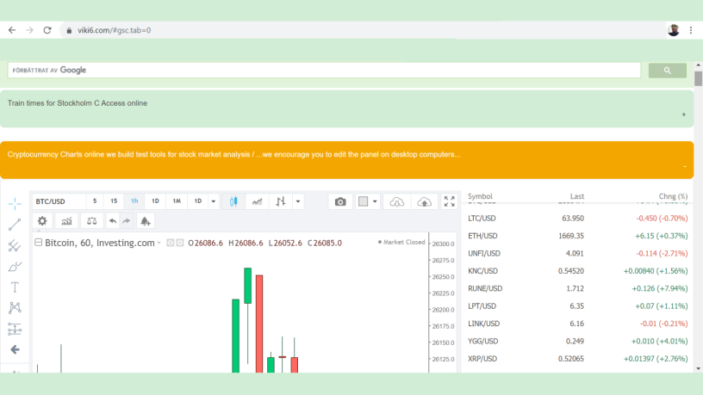
Task: Take a chart snapshot with camera
Action: coord(340,201)
